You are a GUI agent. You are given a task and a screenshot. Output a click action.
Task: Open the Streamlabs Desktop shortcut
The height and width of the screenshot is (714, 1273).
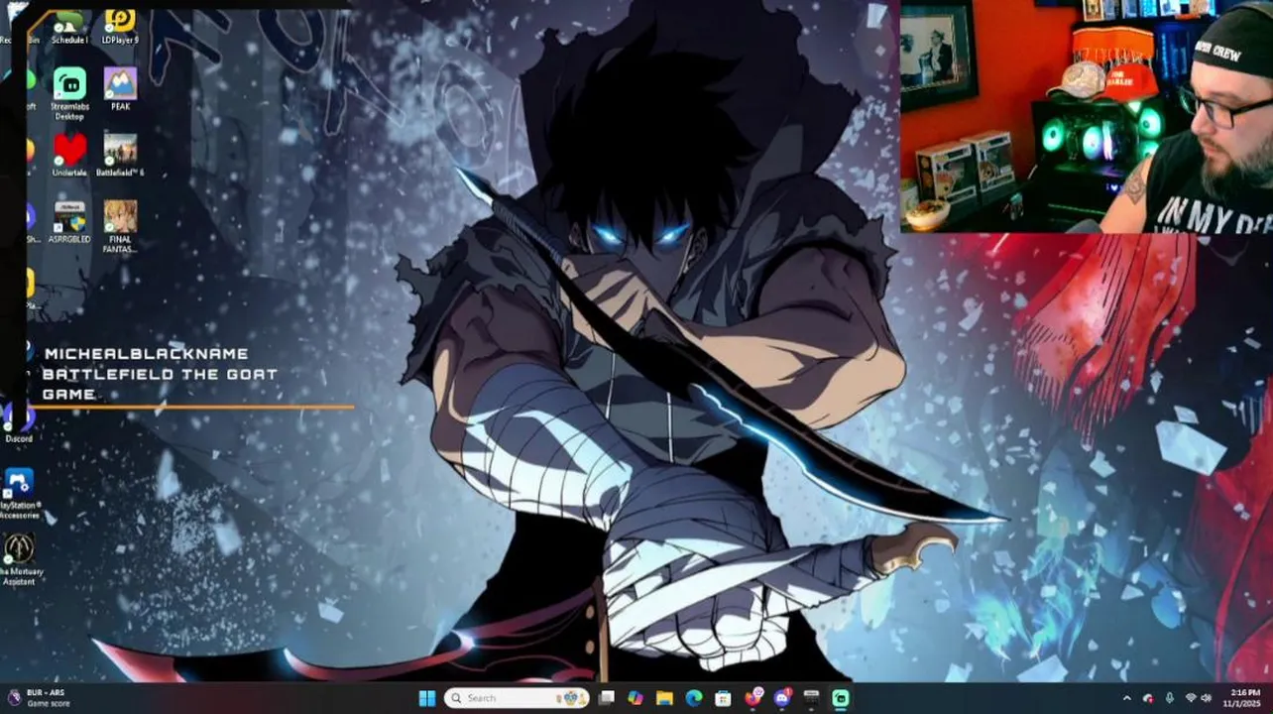[x=69, y=94]
